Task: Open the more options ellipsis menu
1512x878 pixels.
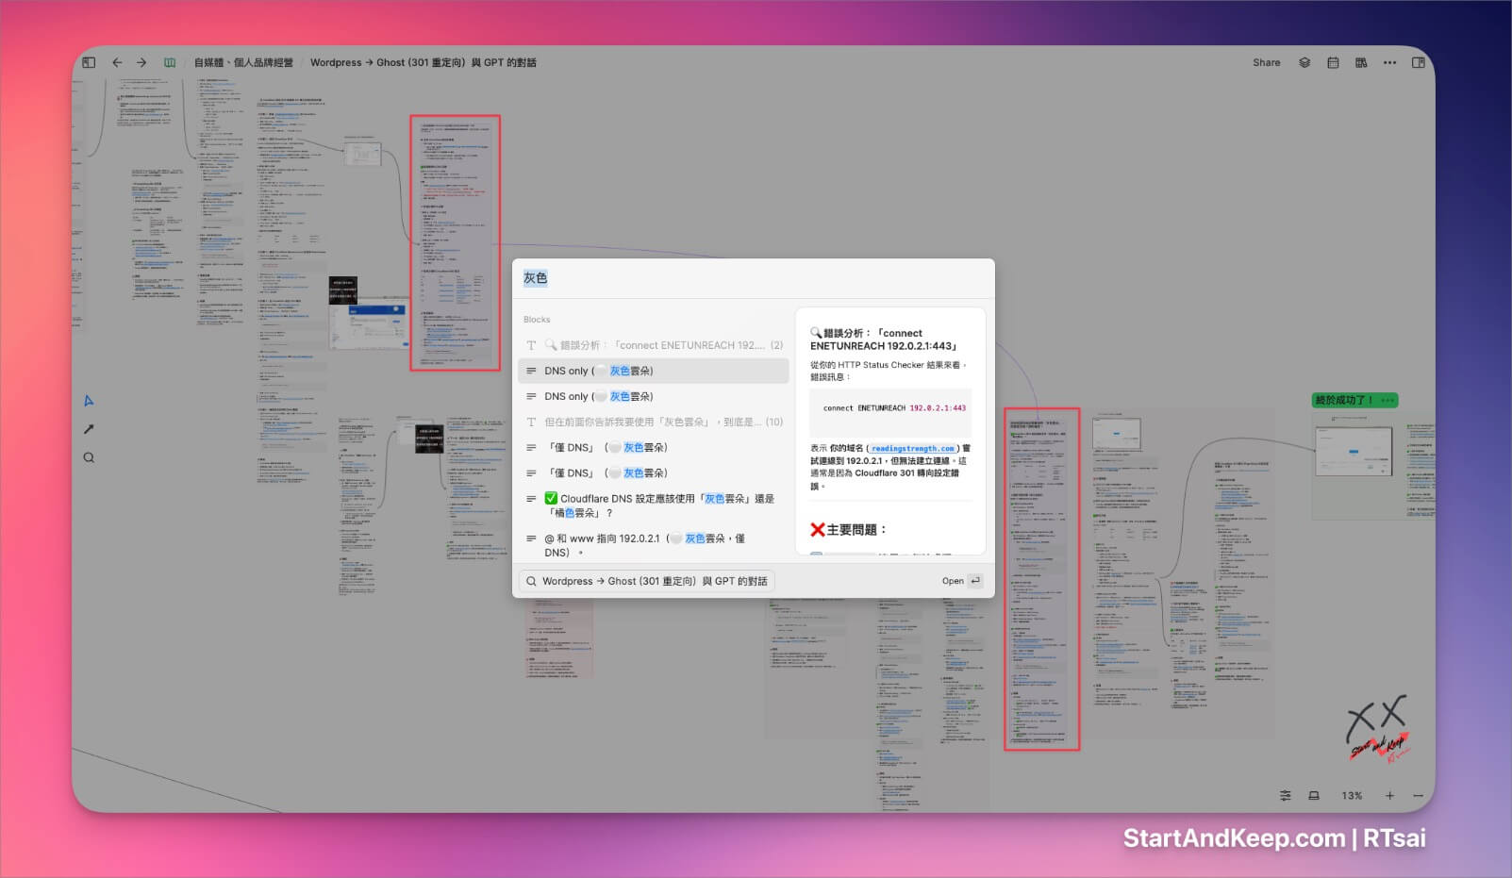Action: pos(1389,62)
